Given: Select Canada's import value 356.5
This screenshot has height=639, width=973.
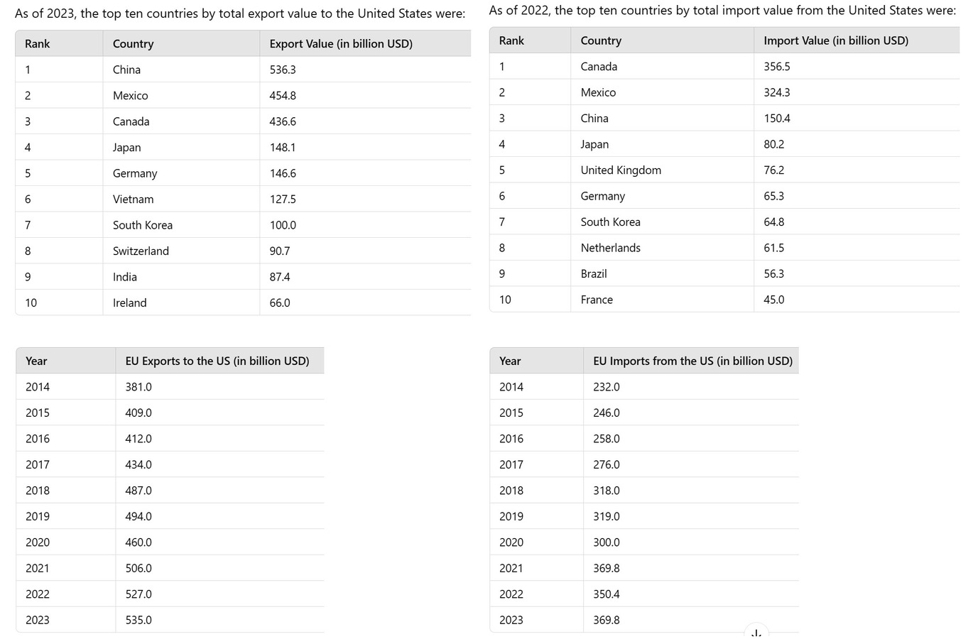Looking at the screenshot, I should coord(777,67).
